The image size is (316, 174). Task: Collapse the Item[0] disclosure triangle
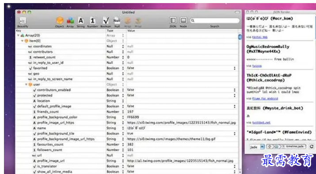point(22,41)
